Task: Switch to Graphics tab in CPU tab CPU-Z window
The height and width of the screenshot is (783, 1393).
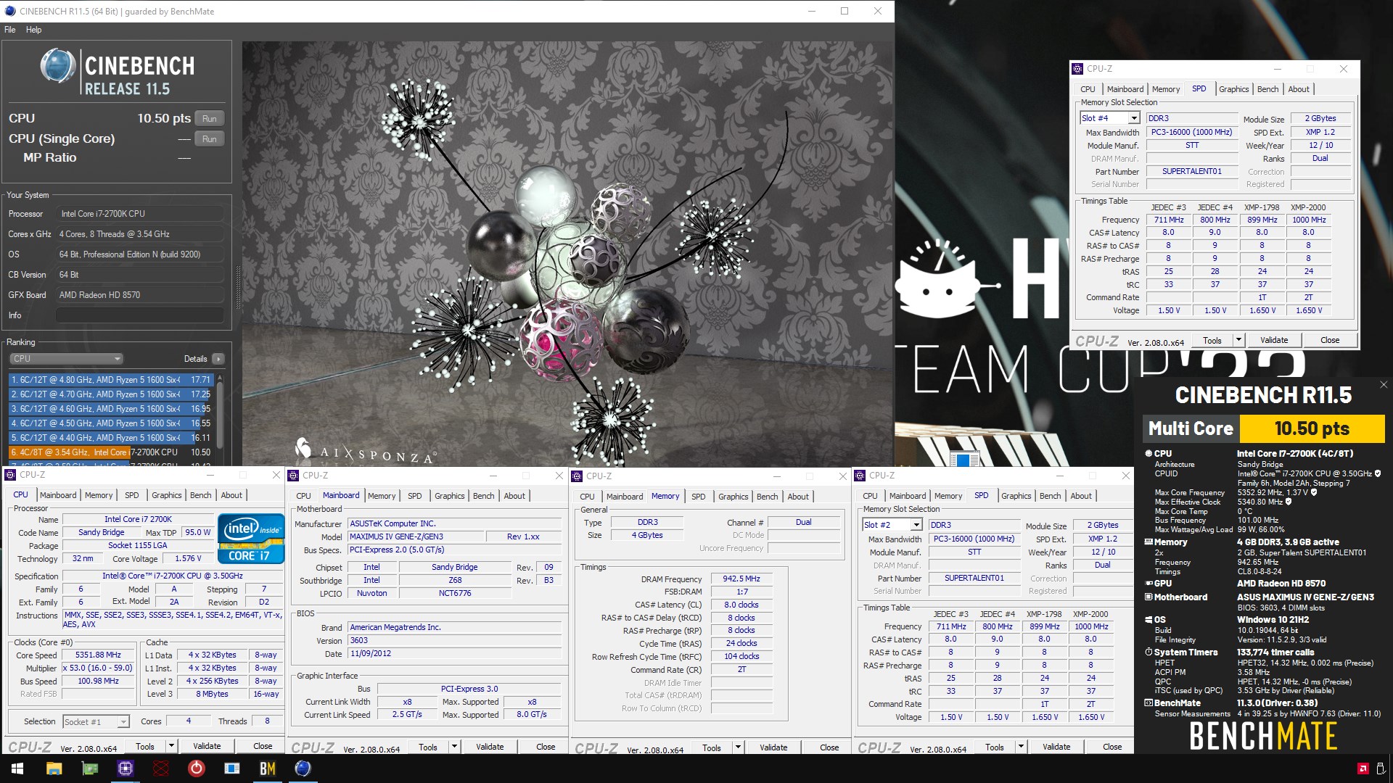Action: pos(166,495)
